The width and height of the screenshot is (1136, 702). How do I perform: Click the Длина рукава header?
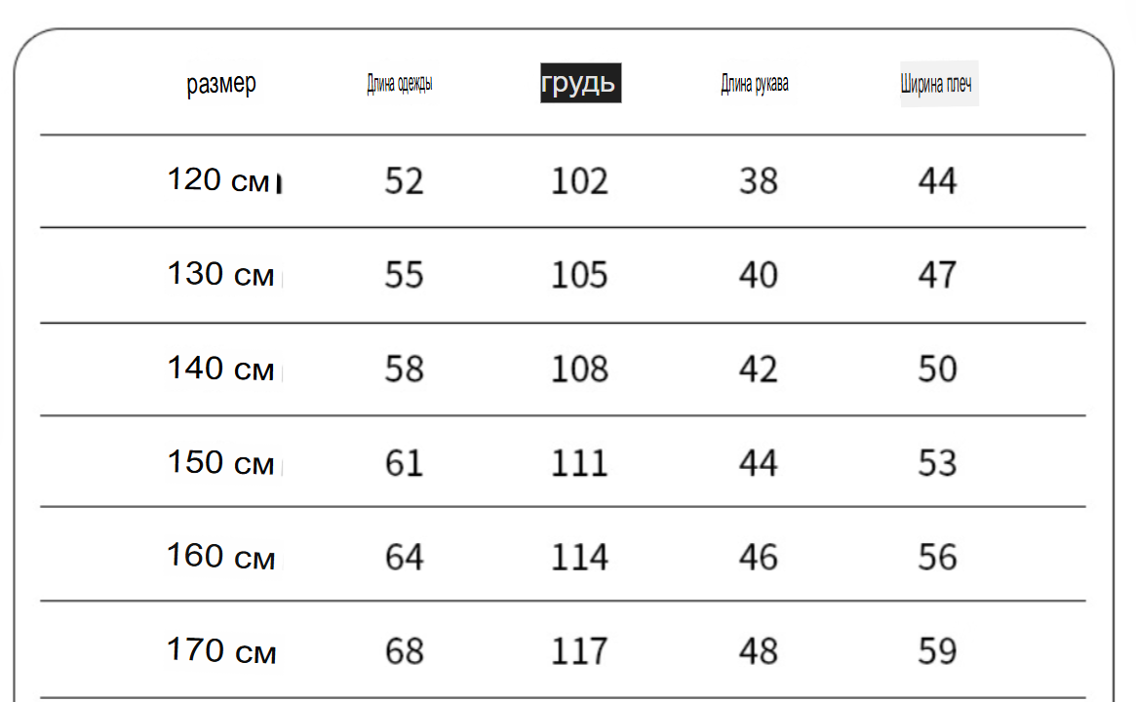pos(754,84)
